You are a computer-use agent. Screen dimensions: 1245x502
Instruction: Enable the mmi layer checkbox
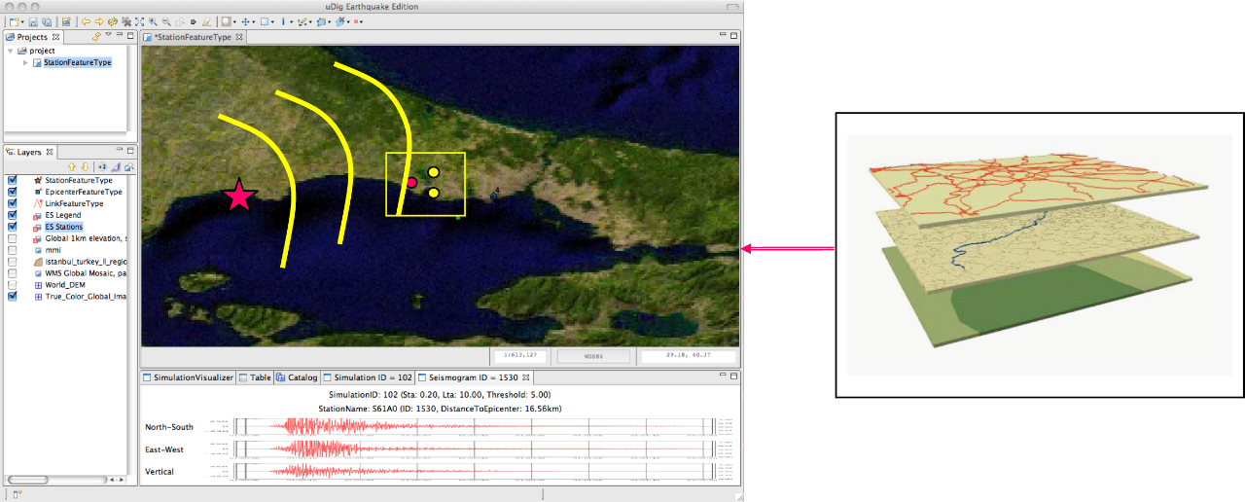pos(13,250)
